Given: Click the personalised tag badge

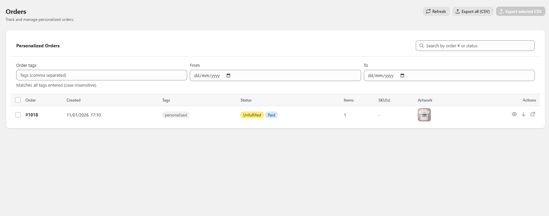Looking at the screenshot, I should coord(176,115).
